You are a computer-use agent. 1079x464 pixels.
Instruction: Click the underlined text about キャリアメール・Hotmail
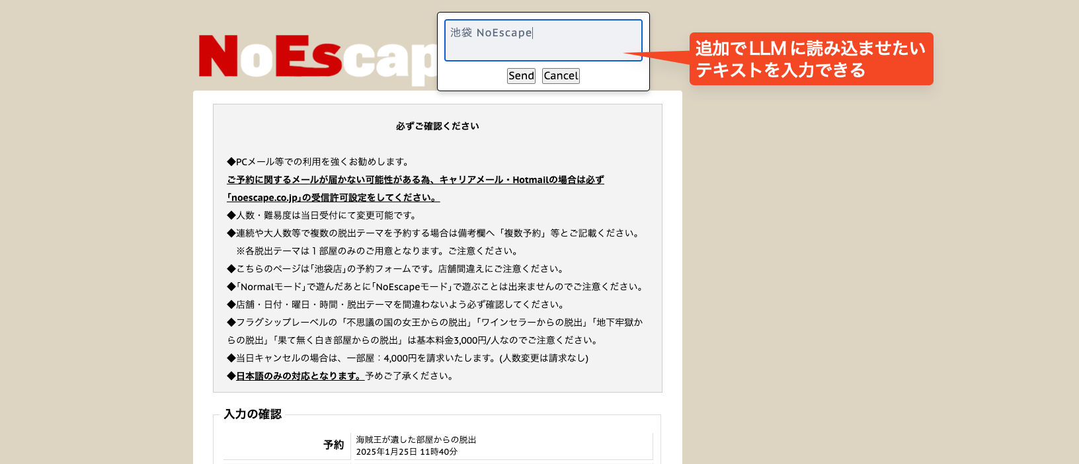pos(415,180)
